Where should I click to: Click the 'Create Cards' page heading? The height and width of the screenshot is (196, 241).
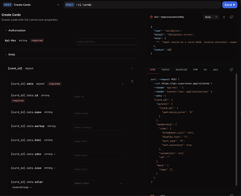click(11, 15)
